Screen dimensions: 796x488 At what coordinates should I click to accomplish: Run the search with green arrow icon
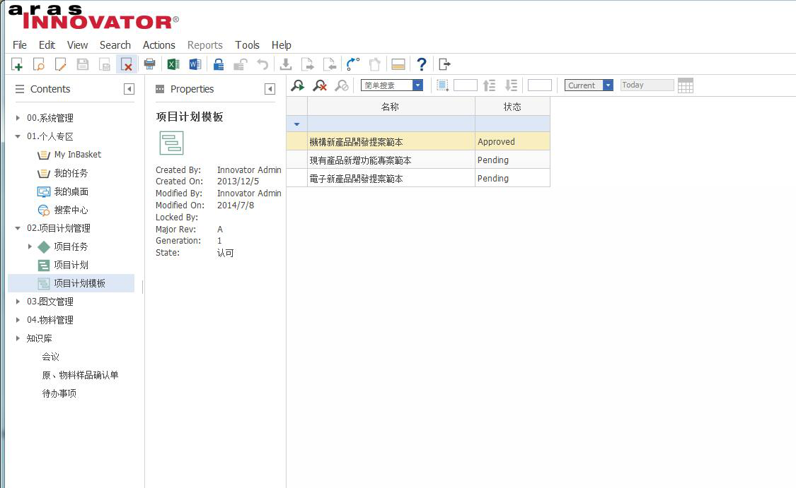click(298, 85)
